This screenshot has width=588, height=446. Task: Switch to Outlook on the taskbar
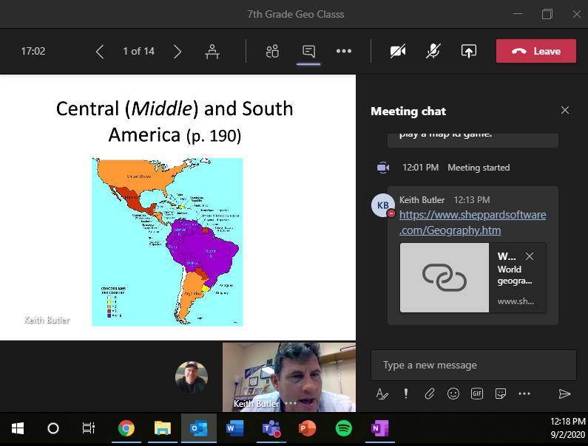point(198,428)
